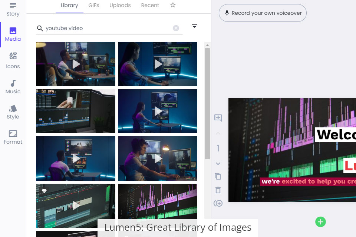The image size is (356, 237).
Task: Select video of woman at neon-lit monitors
Action: (158, 64)
